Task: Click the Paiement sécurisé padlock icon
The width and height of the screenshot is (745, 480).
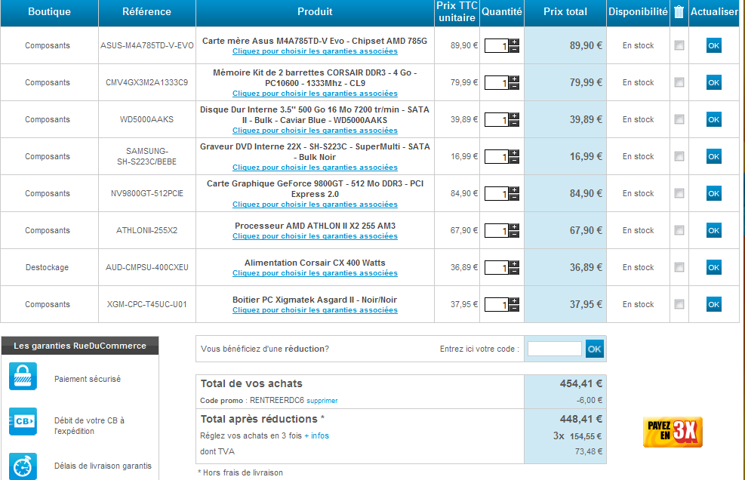Action: click(x=23, y=377)
